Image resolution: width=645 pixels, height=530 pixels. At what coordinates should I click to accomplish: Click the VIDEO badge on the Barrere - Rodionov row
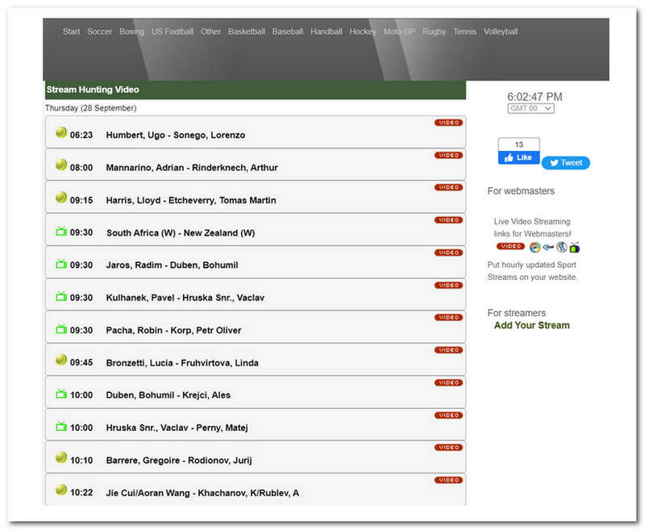[448, 448]
